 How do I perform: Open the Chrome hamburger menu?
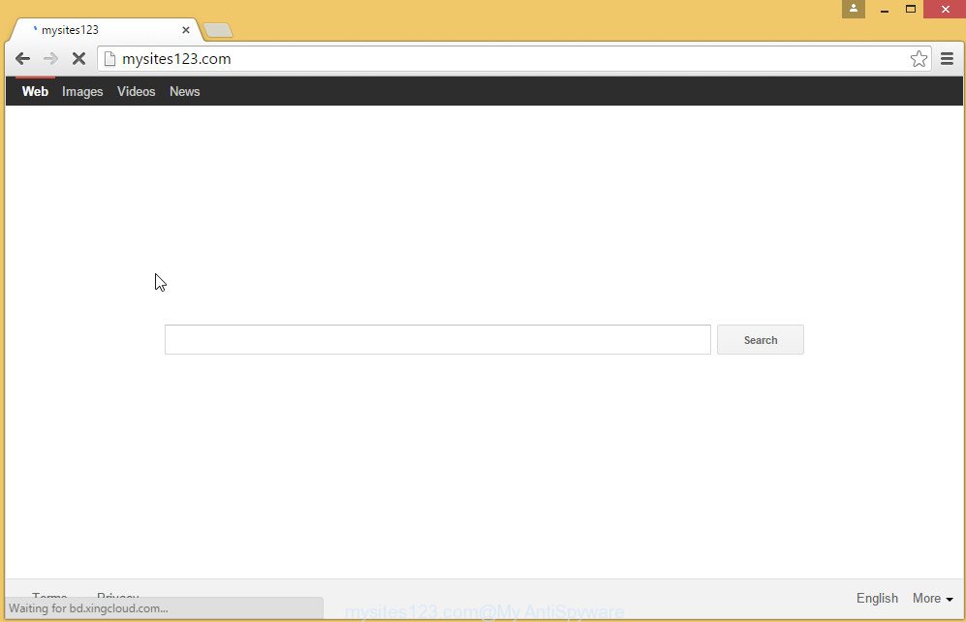click(947, 59)
